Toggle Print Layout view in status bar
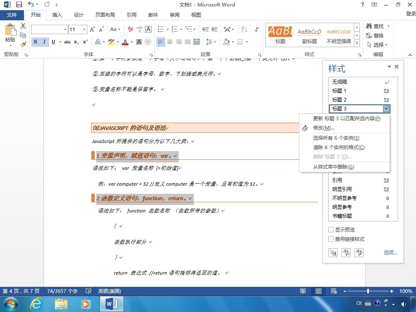The image size is (416, 312). (318, 291)
